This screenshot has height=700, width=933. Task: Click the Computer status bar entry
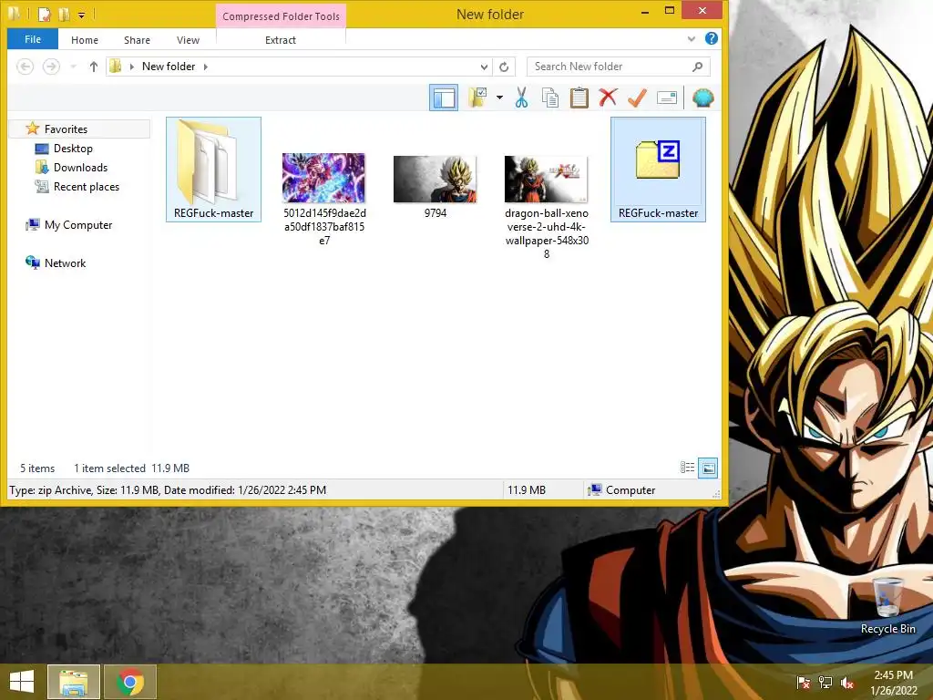621,489
